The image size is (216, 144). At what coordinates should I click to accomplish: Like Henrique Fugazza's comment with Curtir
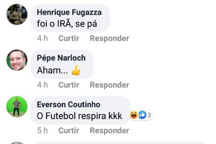click(69, 38)
